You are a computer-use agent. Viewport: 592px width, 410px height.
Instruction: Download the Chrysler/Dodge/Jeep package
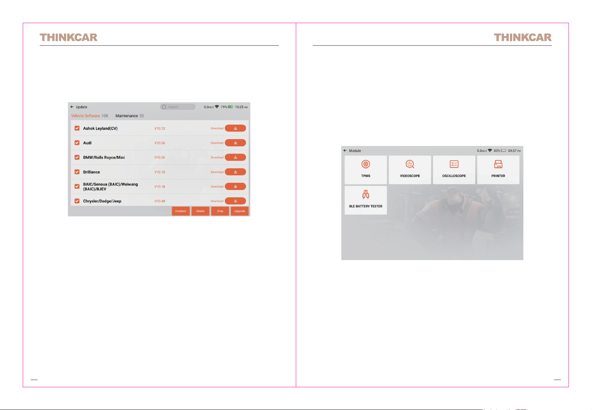235,201
